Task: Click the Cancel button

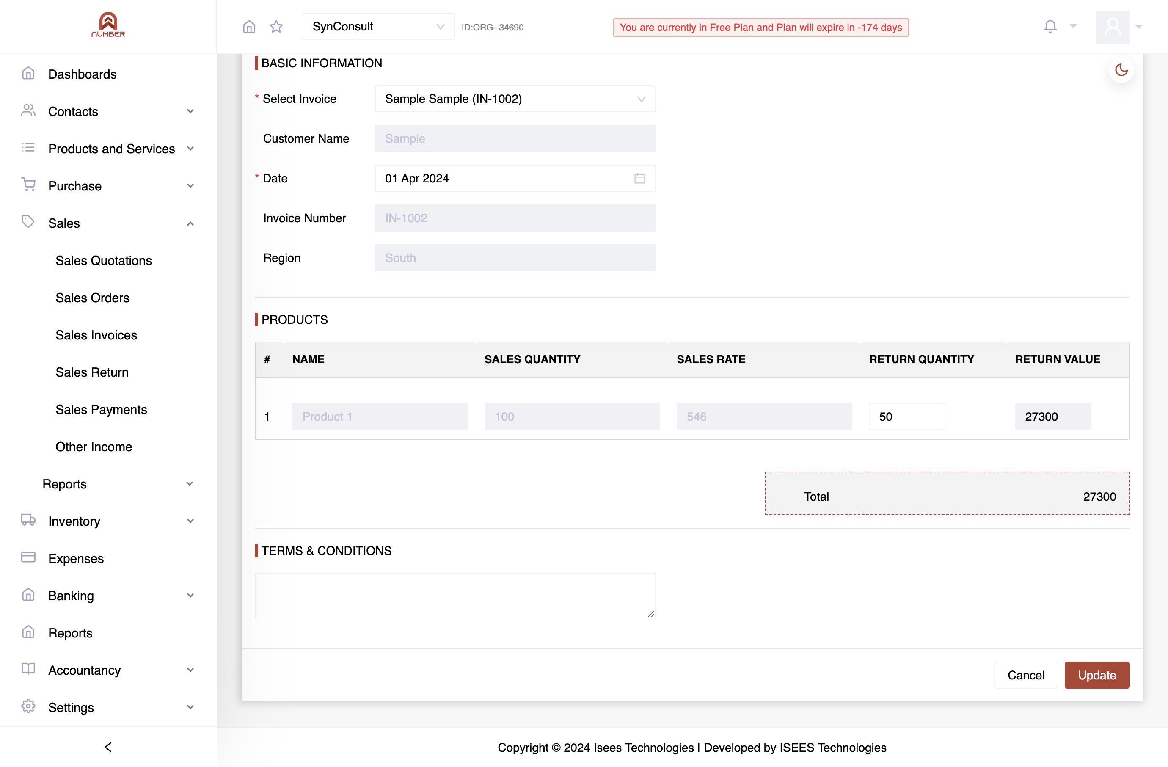Action: tap(1026, 675)
